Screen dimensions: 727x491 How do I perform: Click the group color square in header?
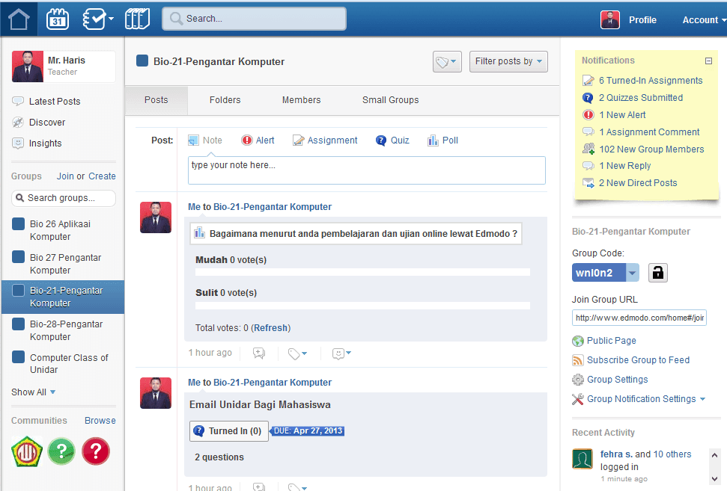(x=142, y=61)
